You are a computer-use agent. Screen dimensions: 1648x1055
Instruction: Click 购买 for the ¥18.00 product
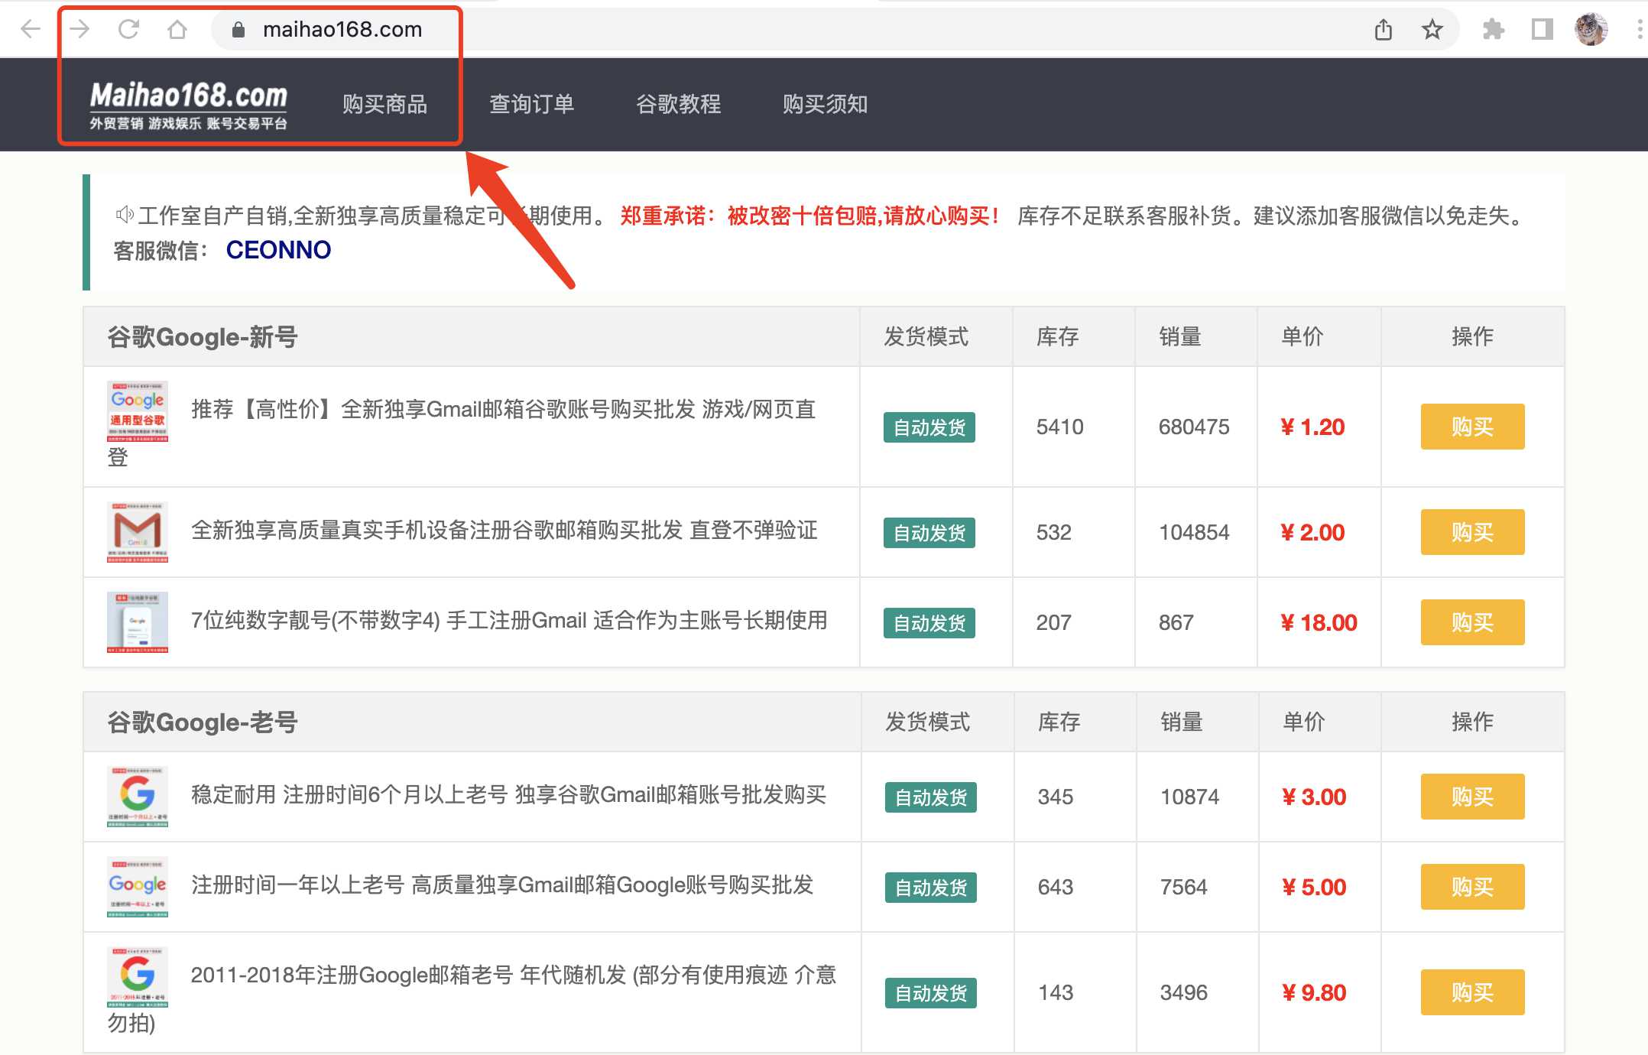(1472, 622)
